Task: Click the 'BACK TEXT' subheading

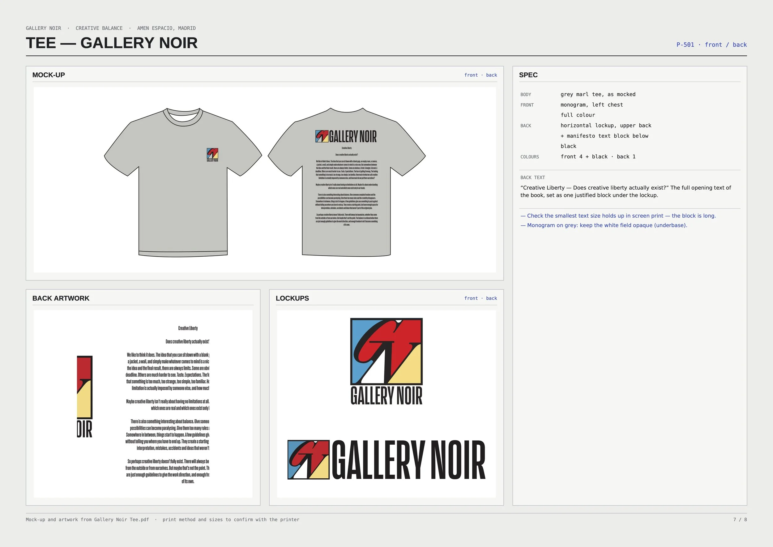Action: [x=532, y=177]
